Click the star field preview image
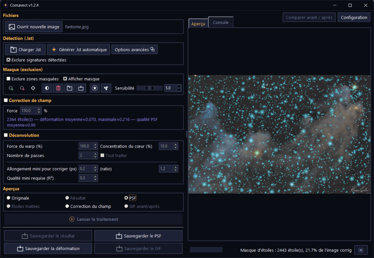374x258 pixels. (x=279, y=134)
